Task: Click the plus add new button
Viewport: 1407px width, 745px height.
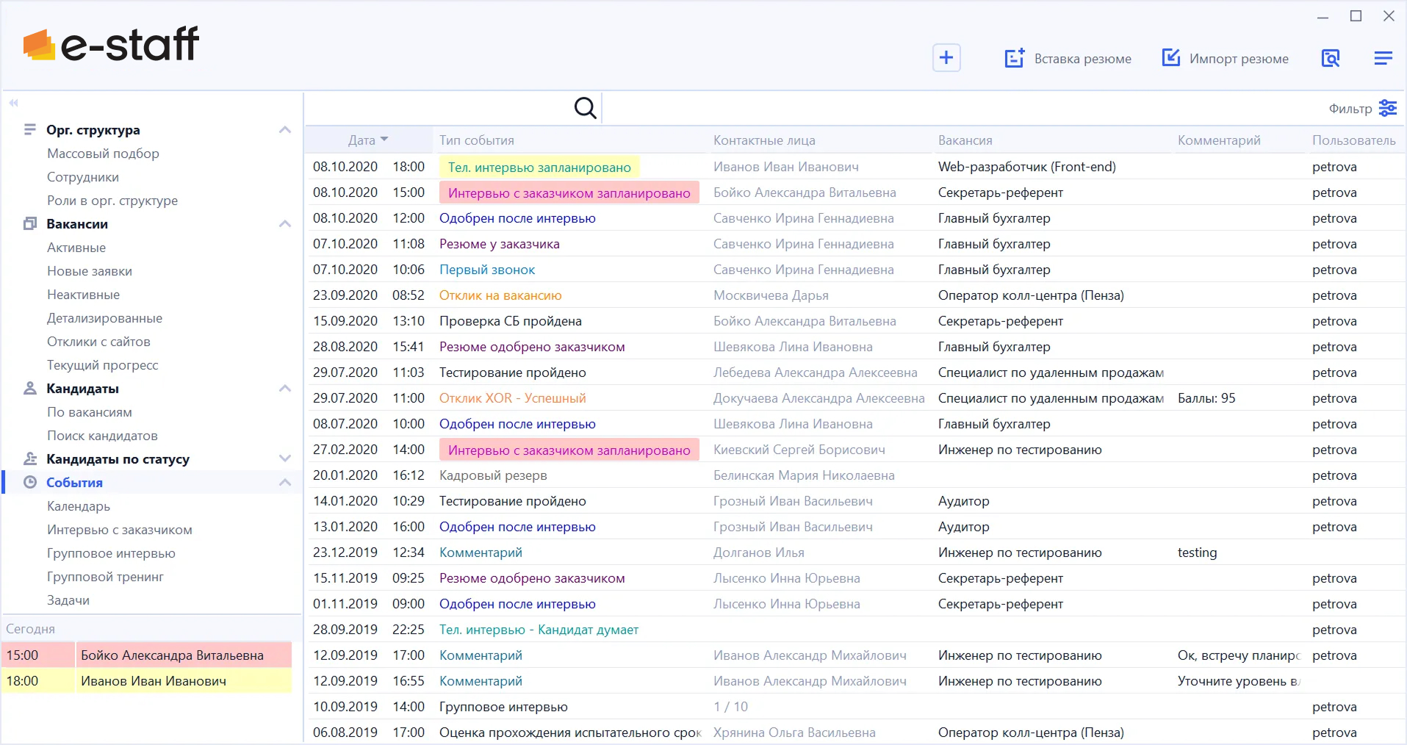Action: [x=946, y=58]
